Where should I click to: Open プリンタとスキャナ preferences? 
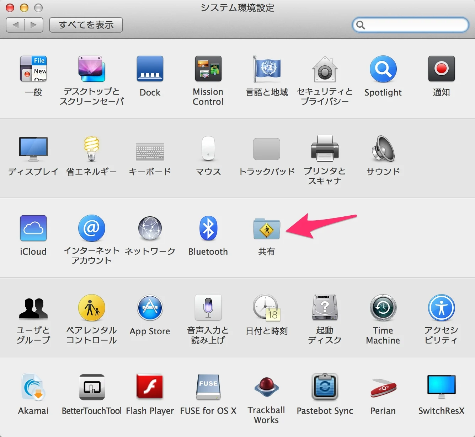325,148
